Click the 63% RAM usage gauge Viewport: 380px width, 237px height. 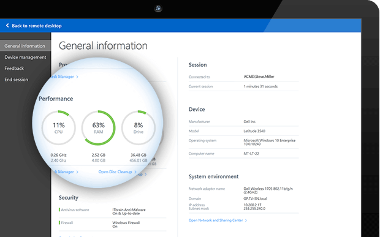98,128
